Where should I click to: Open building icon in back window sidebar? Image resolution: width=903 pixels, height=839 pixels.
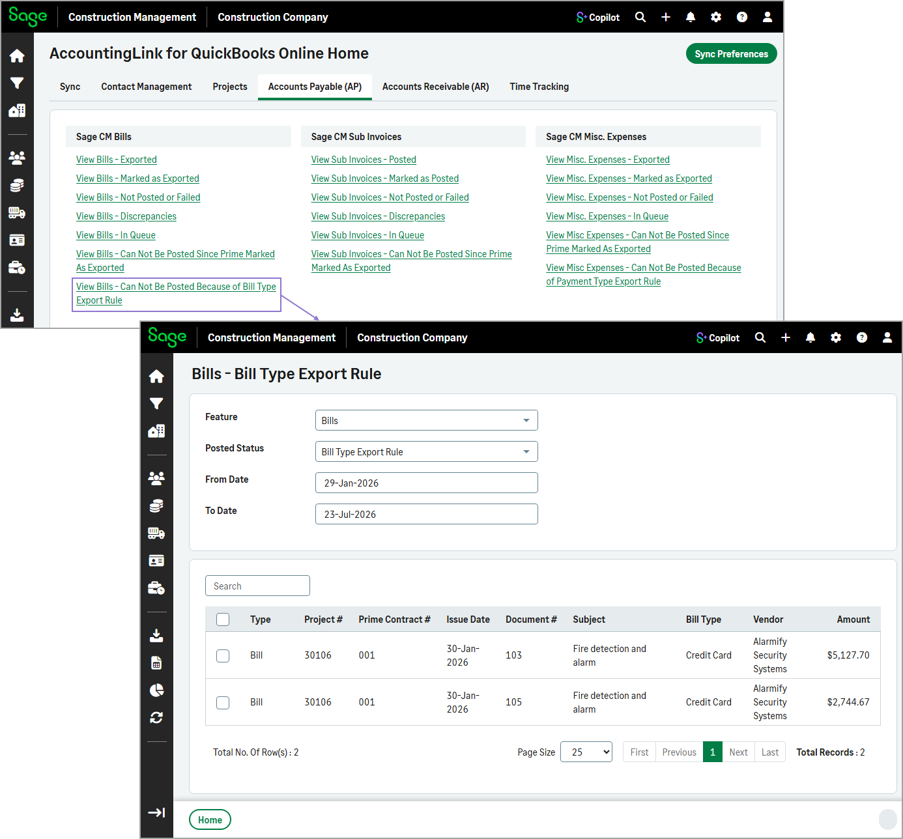[x=17, y=110]
